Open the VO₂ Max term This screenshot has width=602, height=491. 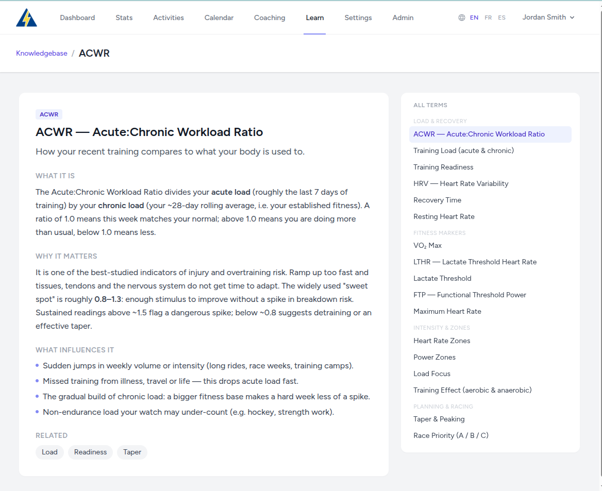tap(490, 246)
